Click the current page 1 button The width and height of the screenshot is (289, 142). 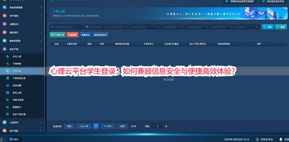[x=96, y=126]
